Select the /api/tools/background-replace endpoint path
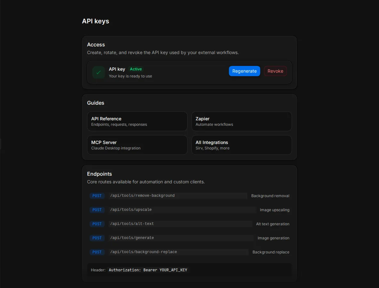379x288 pixels. 178,252
